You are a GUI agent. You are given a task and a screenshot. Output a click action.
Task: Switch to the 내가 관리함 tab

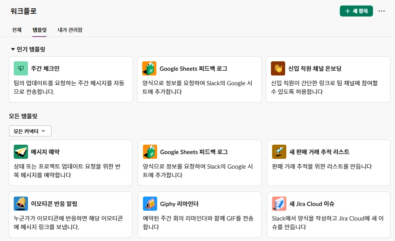coord(70,30)
